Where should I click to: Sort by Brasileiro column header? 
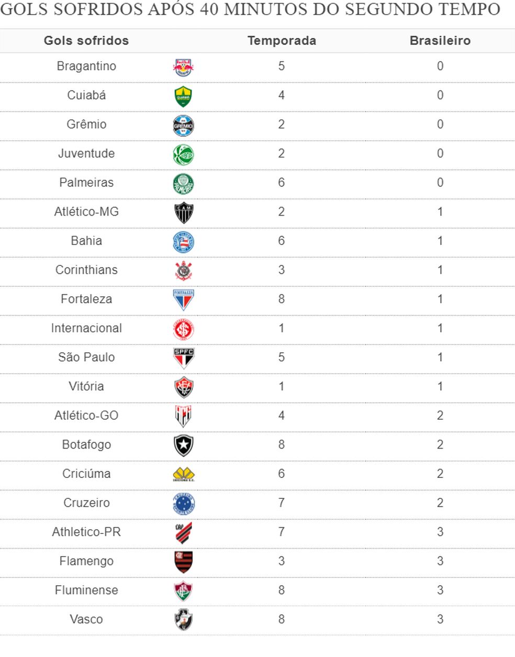[x=440, y=41]
